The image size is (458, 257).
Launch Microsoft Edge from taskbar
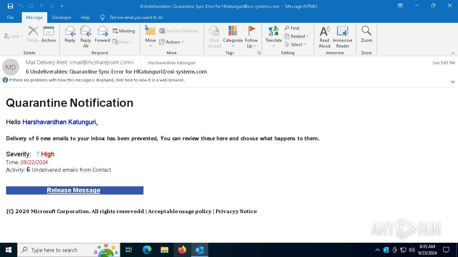(x=147, y=250)
